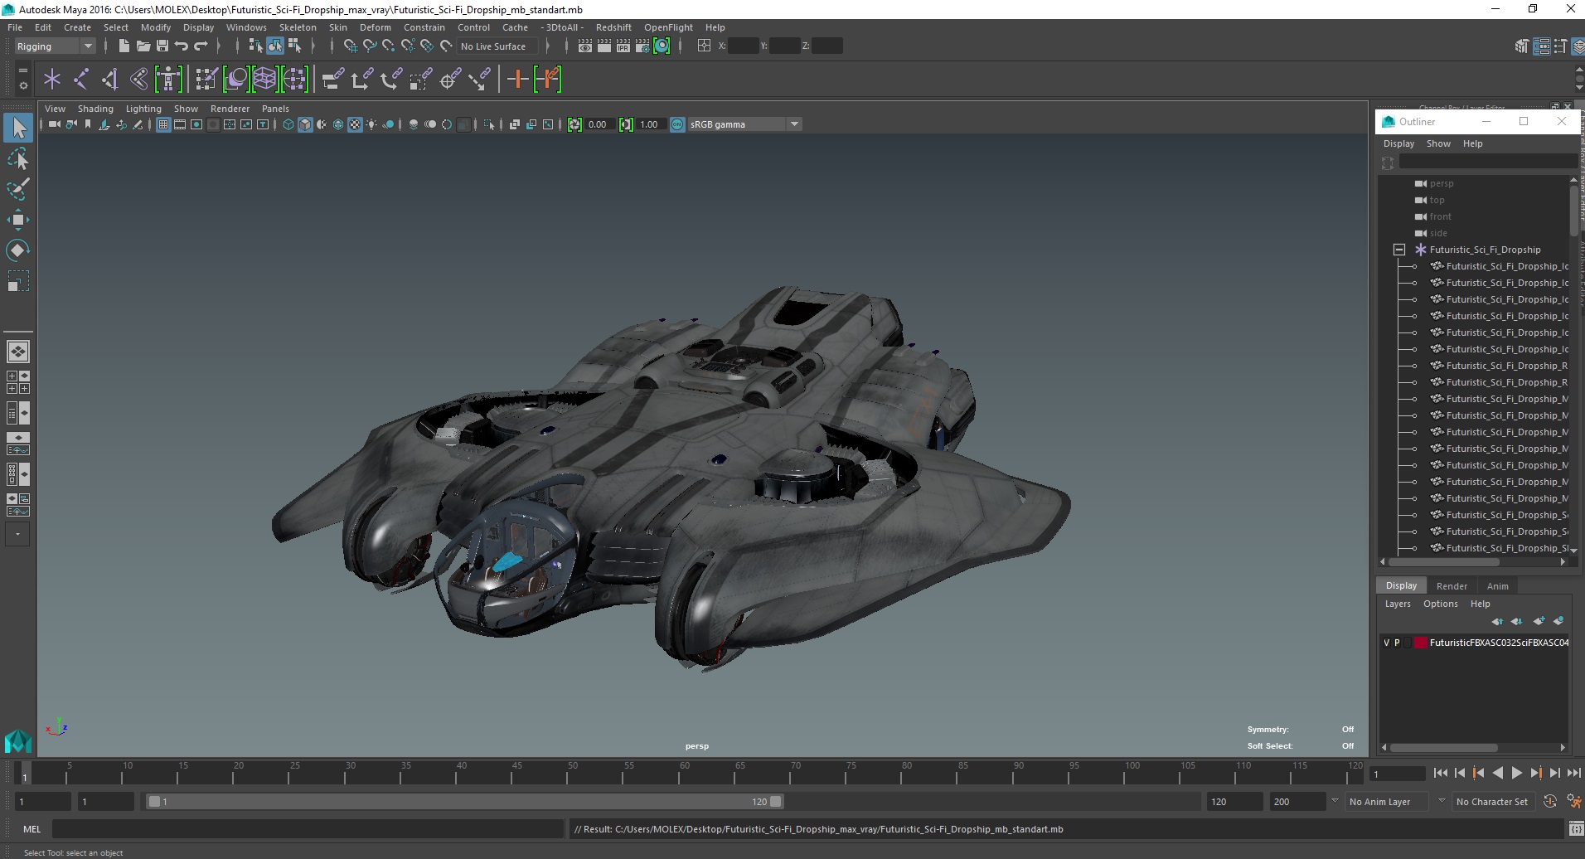The width and height of the screenshot is (1585, 859).
Task: Collapse the Futuristic_Sci_Fi_Dropship outliner group
Action: pos(1399,250)
